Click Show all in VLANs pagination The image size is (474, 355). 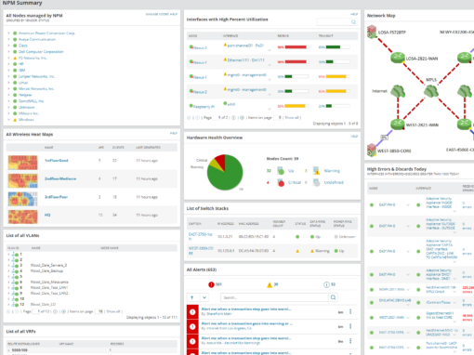tap(113, 311)
